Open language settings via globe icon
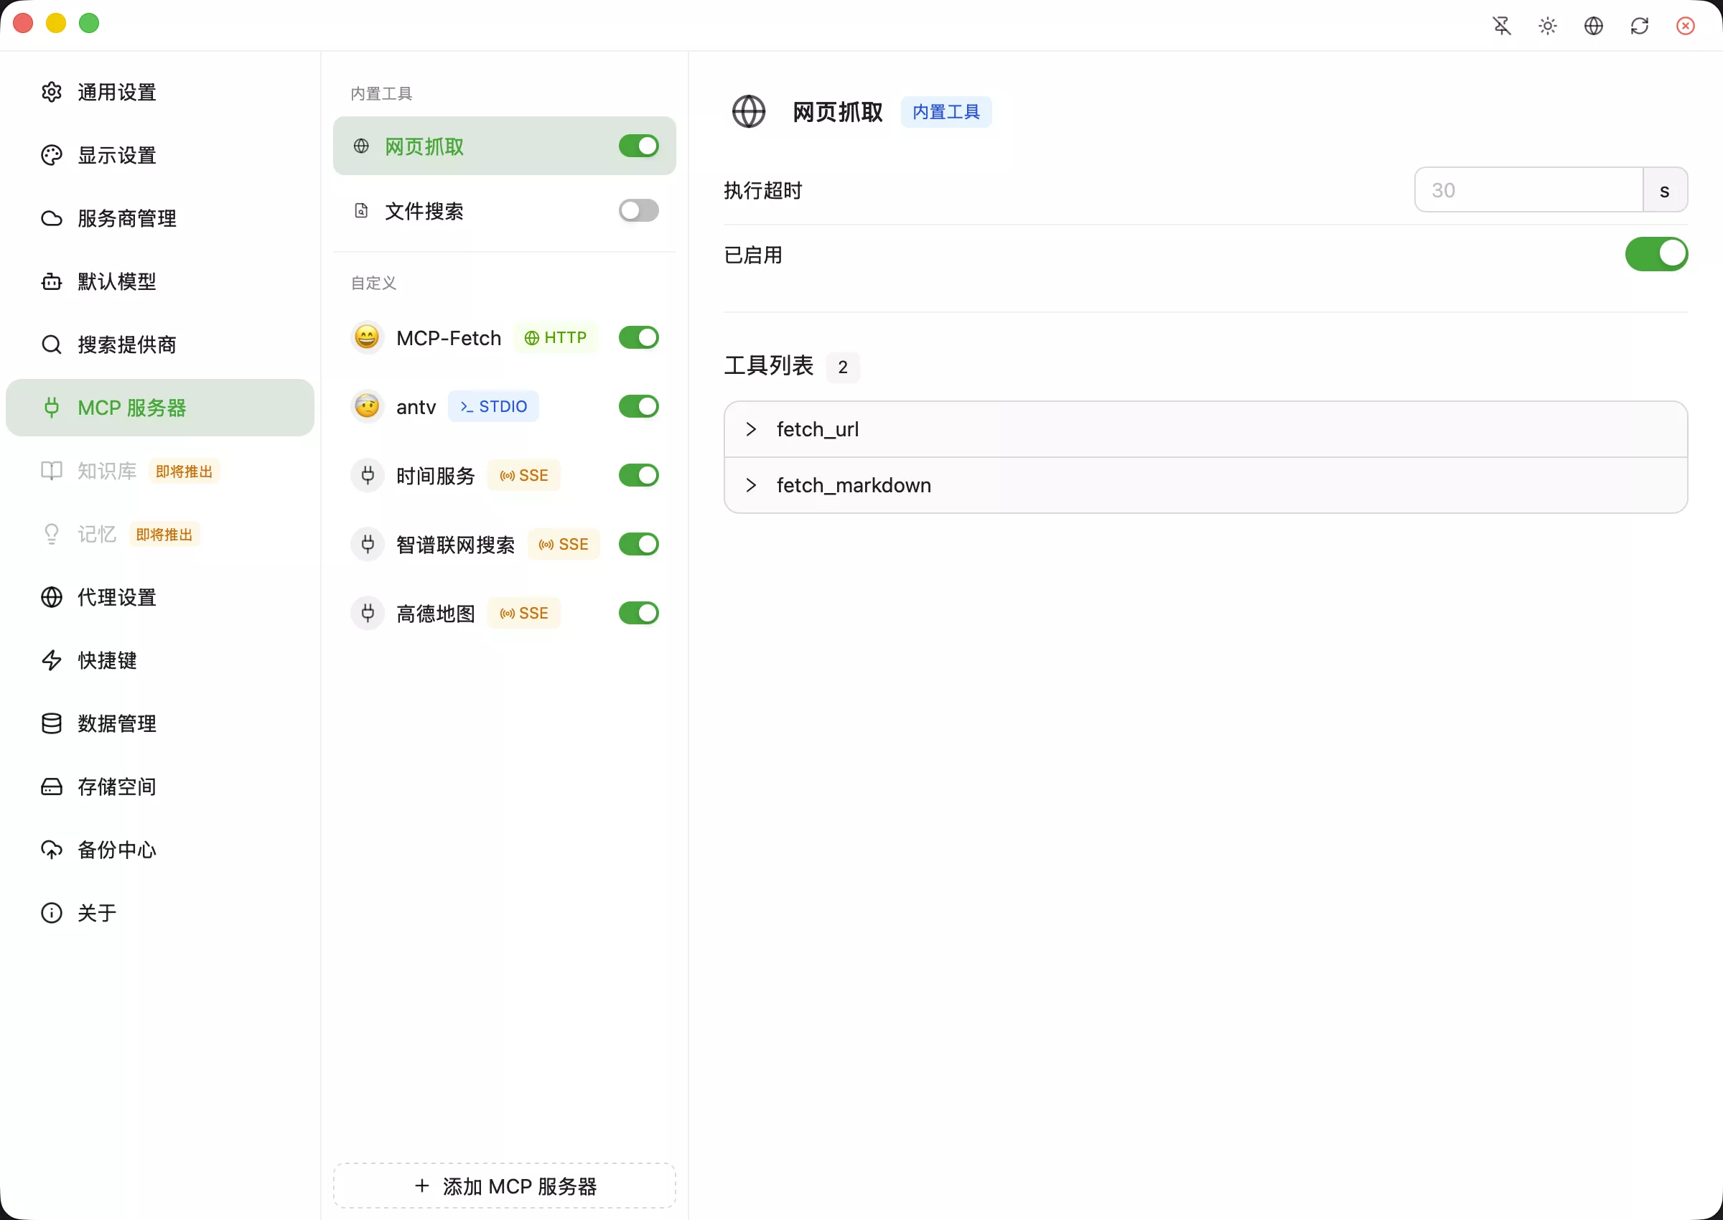 click(x=1594, y=26)
